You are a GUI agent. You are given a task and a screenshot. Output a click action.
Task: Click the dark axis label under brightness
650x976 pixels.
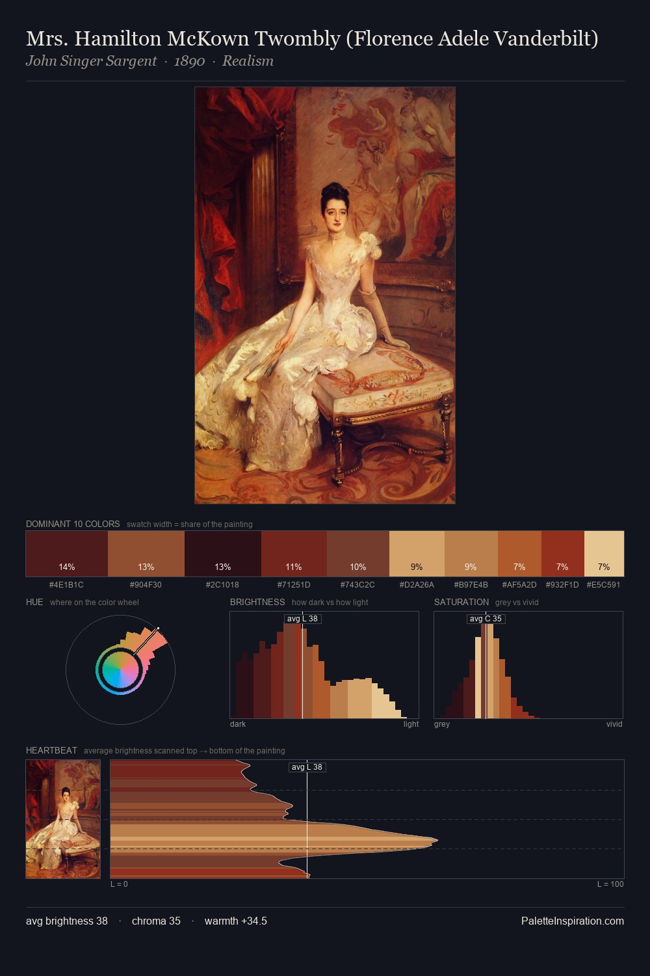(238, 724)
